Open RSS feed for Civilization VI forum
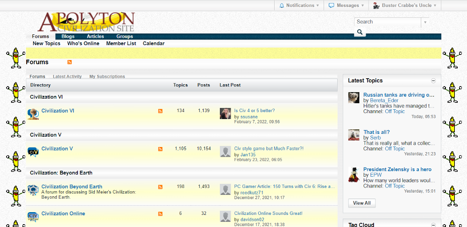Image resolution: width=467 pixels, height=227 pixels. pos(160,111)
